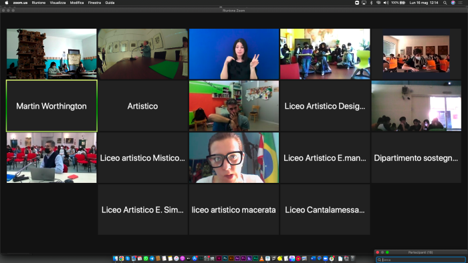Screen dimensions: 468x263
Task: Select the sign language interpreter video tile
Action: coord(234,54)
